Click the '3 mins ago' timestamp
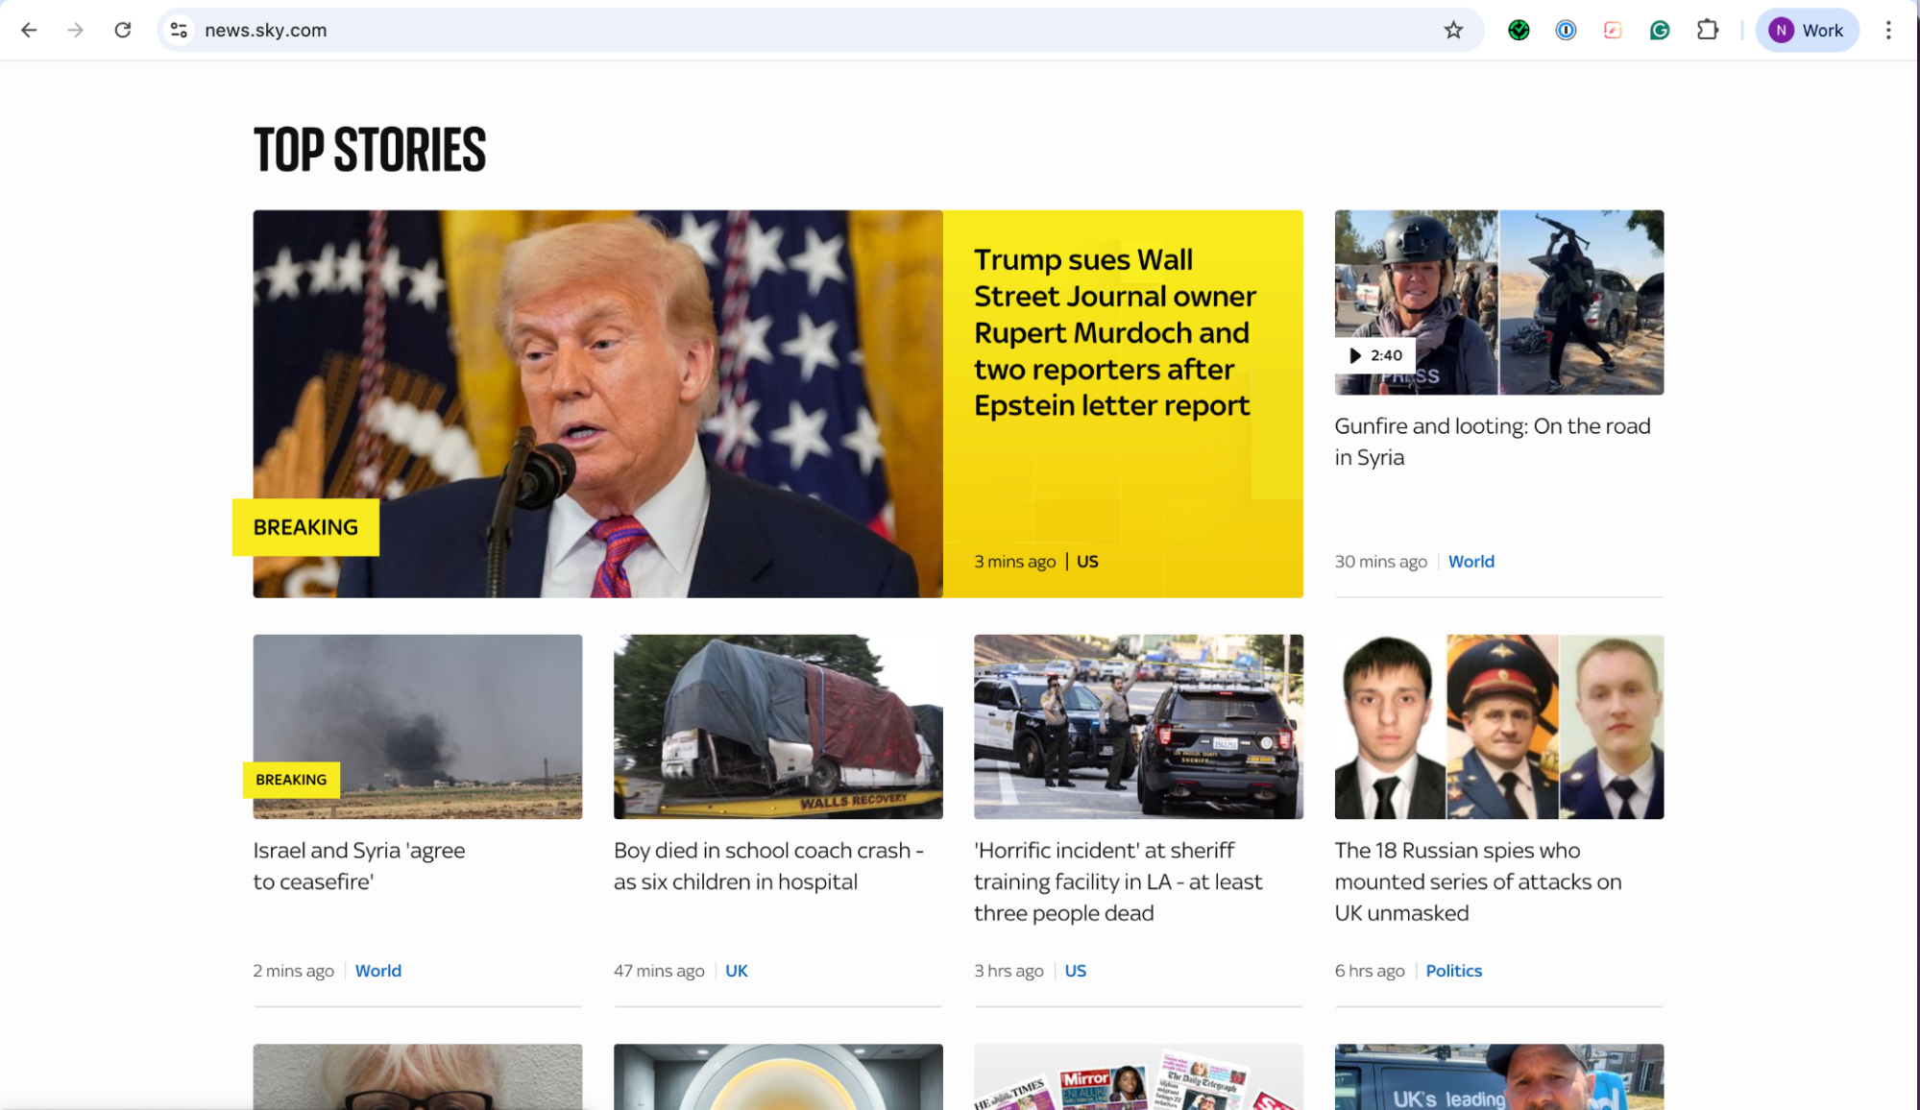The width and height of the screenshot is (1920, 1110). click(1014, 562)
